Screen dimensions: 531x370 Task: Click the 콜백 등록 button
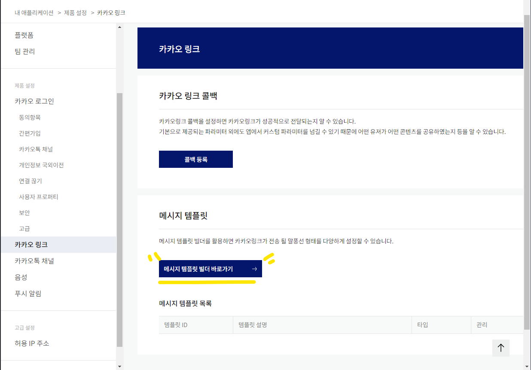pyautogui.click(x=196, y=159)
